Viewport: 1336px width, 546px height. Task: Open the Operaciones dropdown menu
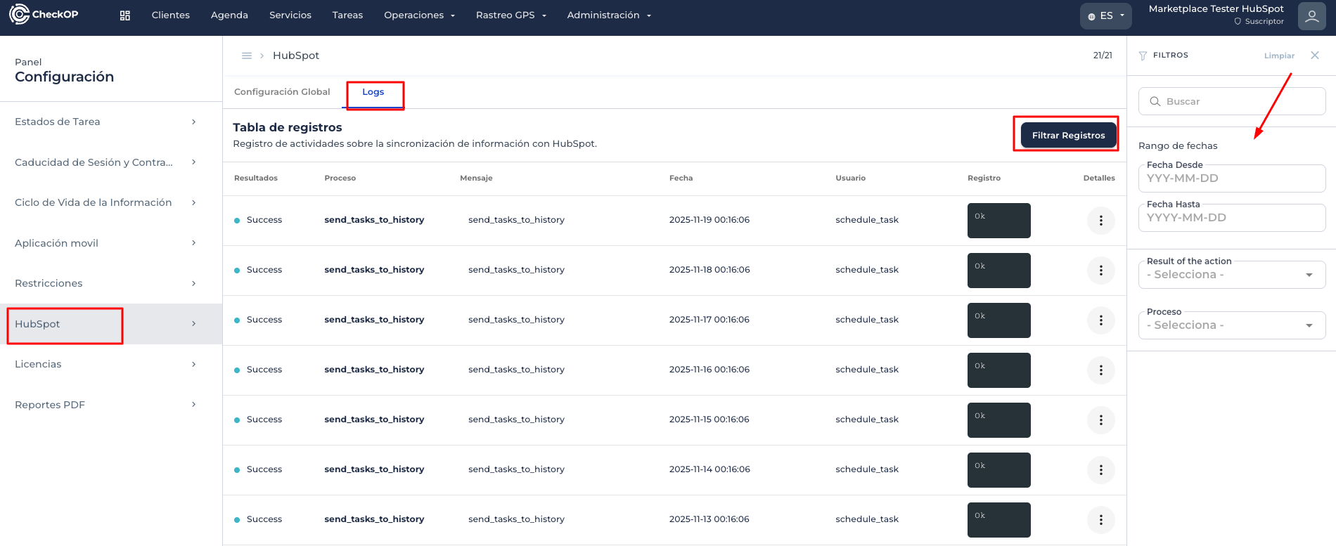click(x=419, y=15)
